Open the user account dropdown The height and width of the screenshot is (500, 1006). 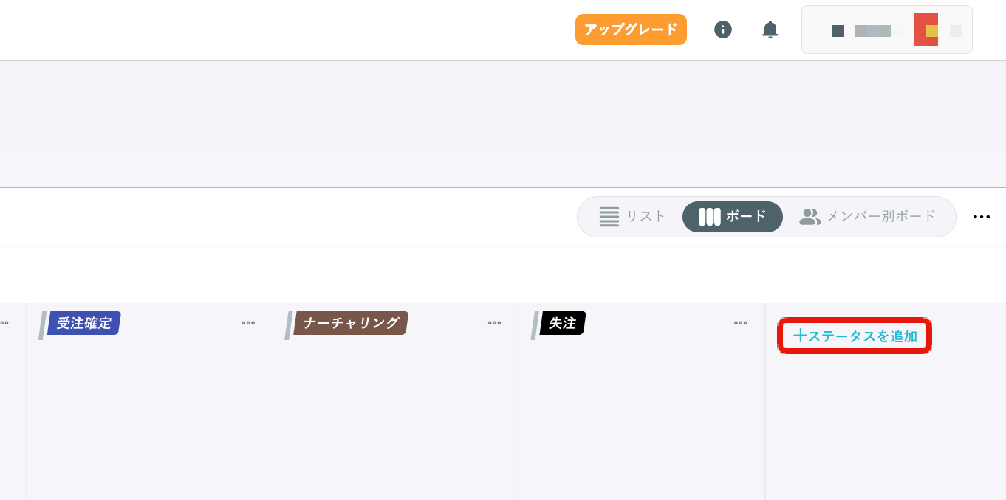click(887, 30)
